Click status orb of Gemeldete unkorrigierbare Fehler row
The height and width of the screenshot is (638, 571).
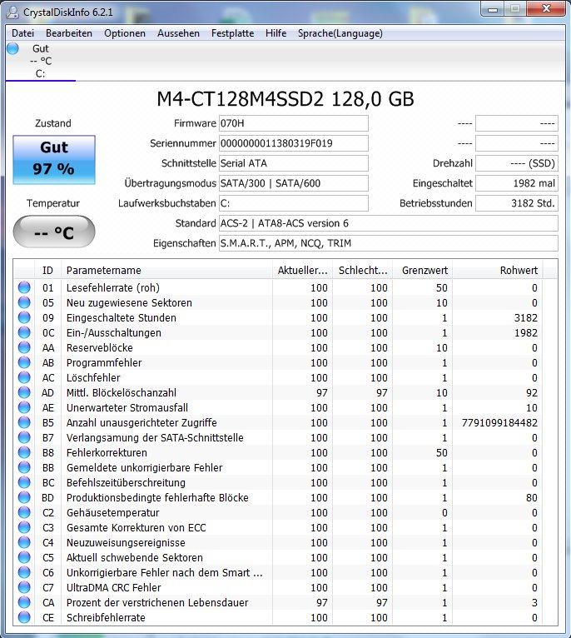click(24, 467)
